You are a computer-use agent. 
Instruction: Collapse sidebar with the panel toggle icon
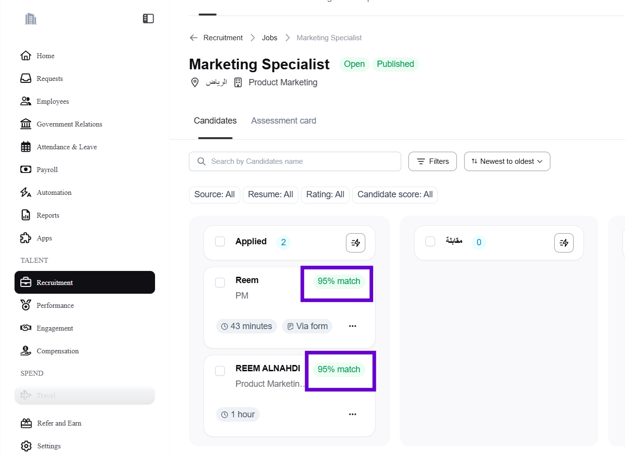tap(148, 18)
